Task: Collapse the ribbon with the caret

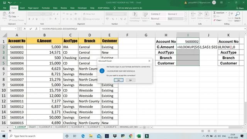Action: (245, 24)
